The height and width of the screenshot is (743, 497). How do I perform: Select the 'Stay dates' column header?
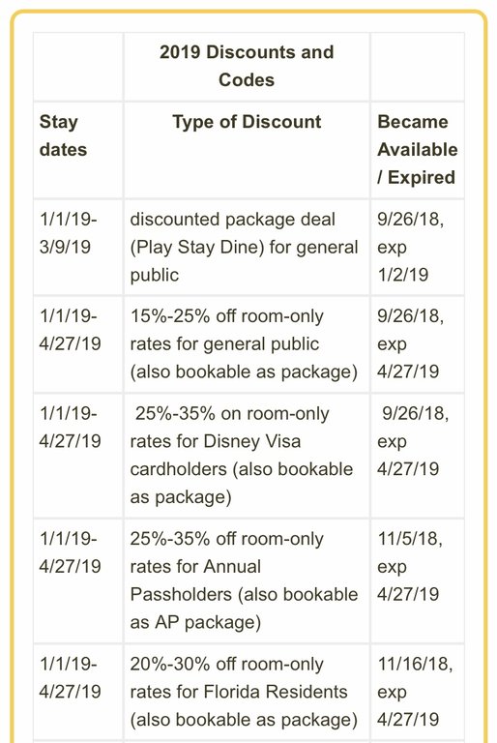(x=63, y=135)
